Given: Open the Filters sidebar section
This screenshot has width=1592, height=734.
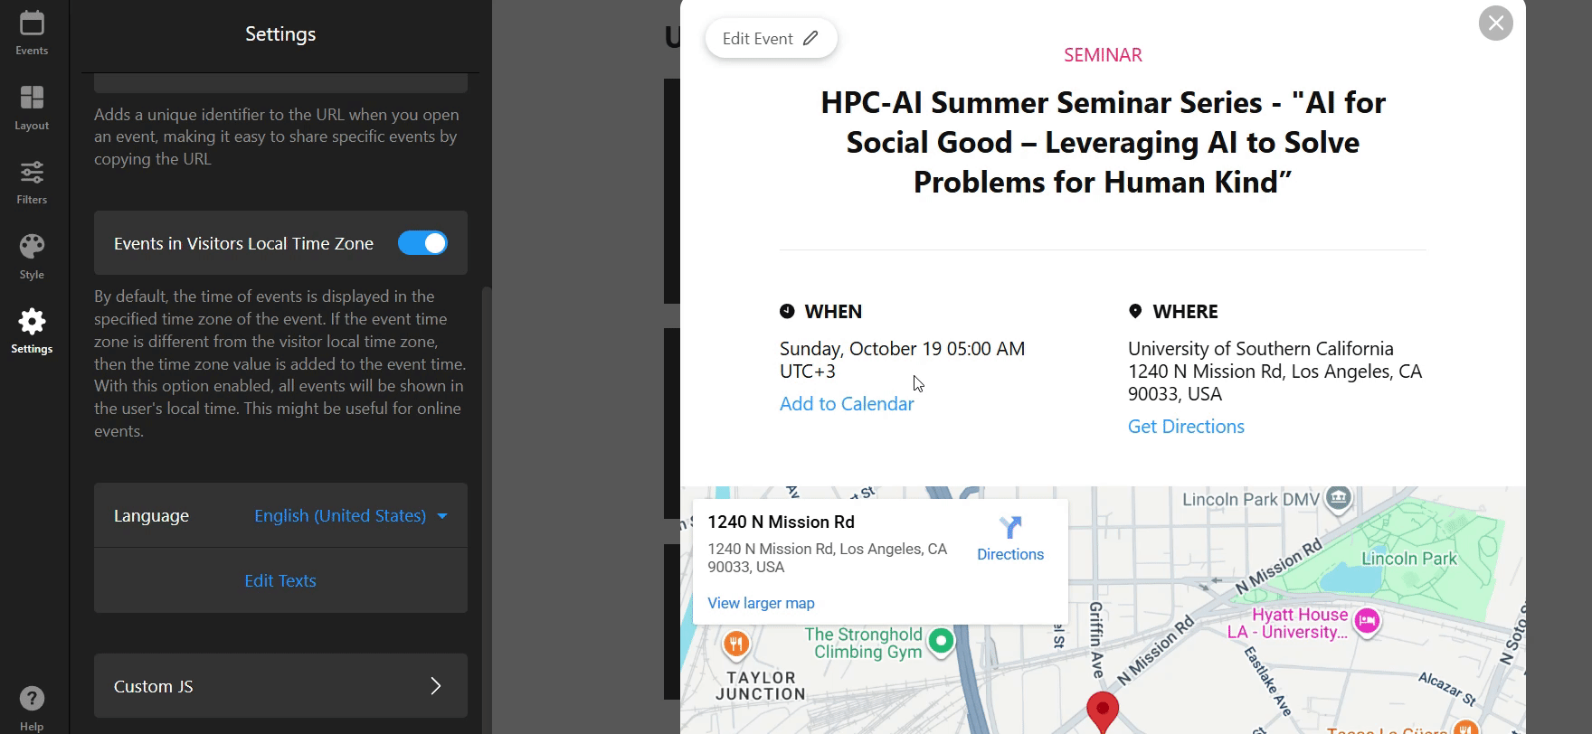Looking at the screenshot, I should pyautogui.click(x=32, y=182).
